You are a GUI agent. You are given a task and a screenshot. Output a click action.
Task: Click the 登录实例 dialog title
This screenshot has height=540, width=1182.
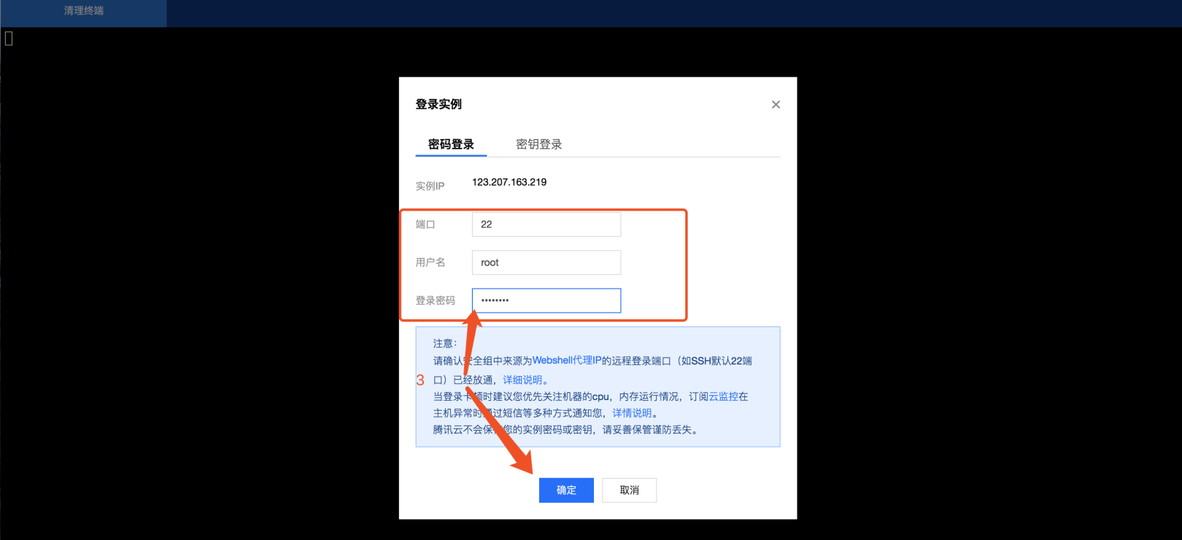click(439, 104)
